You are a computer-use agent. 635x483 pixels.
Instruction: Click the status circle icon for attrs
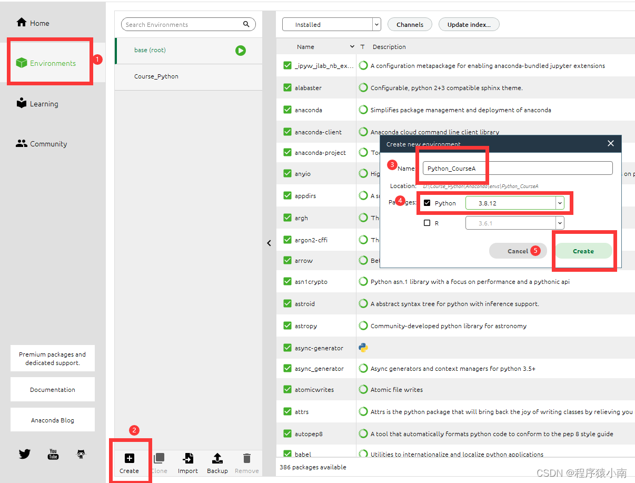pos(363,412)
